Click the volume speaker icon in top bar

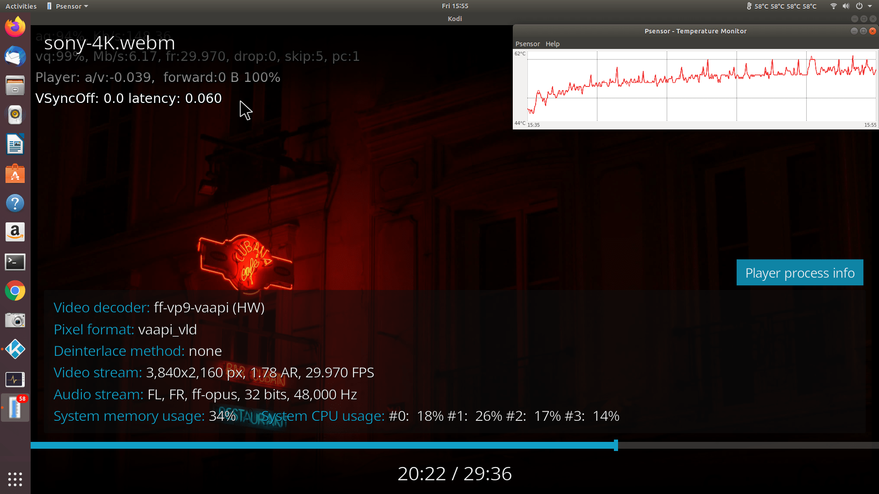pyautogui.click(x=846, y=6)
